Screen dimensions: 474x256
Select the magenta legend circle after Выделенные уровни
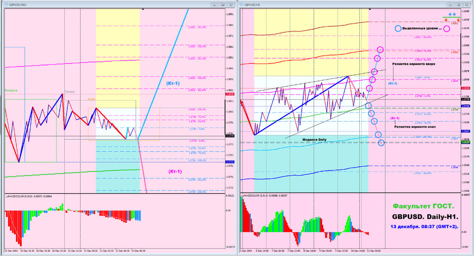point(447,29)
